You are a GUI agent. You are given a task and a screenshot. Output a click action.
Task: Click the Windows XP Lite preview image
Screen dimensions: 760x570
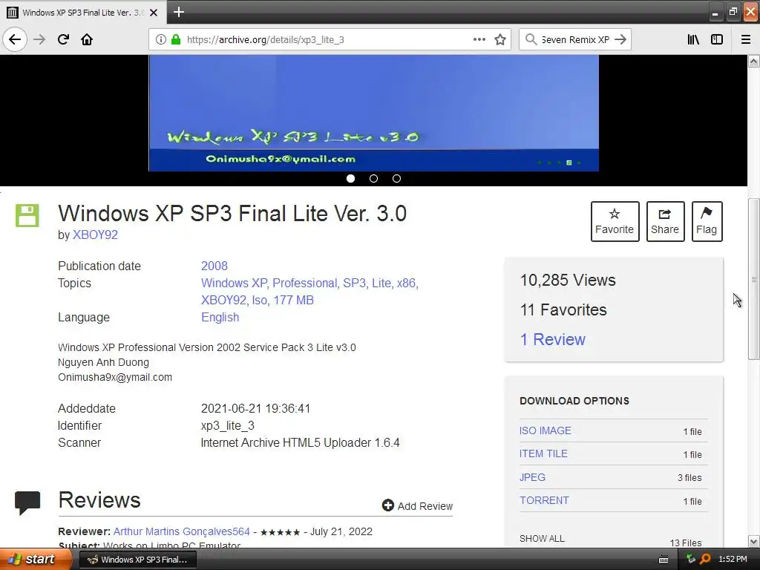pos(374,113)
